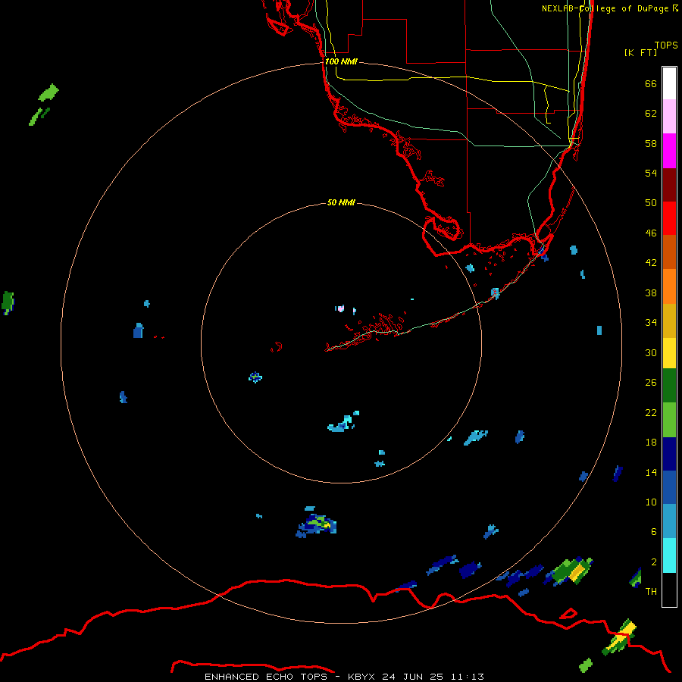
Task: Click the 54 legend value
Action: coord(651,173)
